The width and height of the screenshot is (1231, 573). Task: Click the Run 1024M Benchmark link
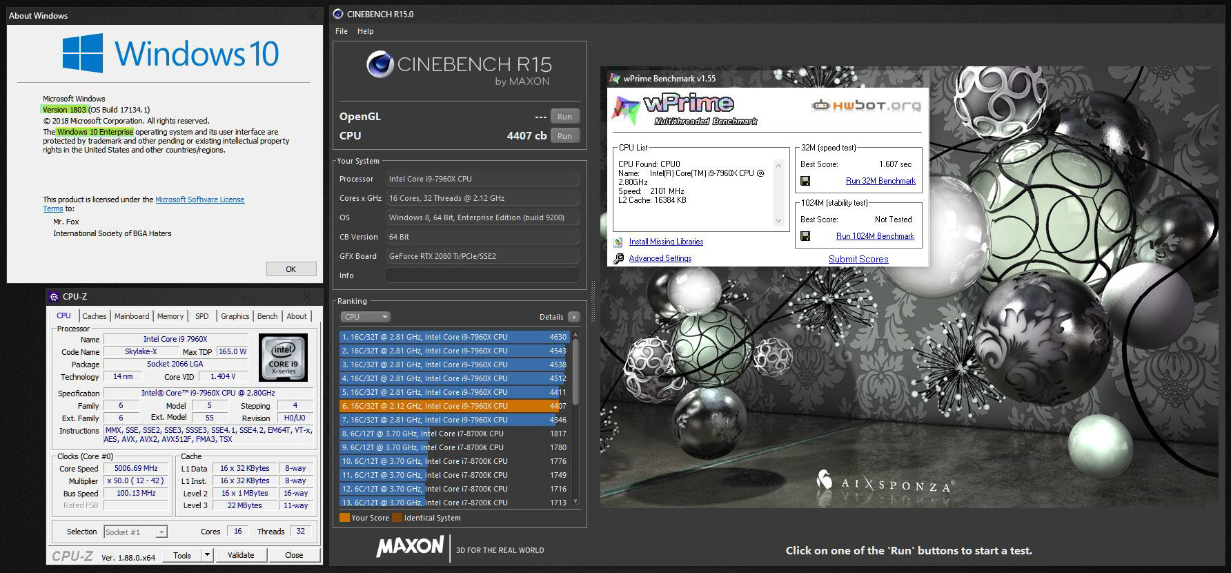pos(875,236)
